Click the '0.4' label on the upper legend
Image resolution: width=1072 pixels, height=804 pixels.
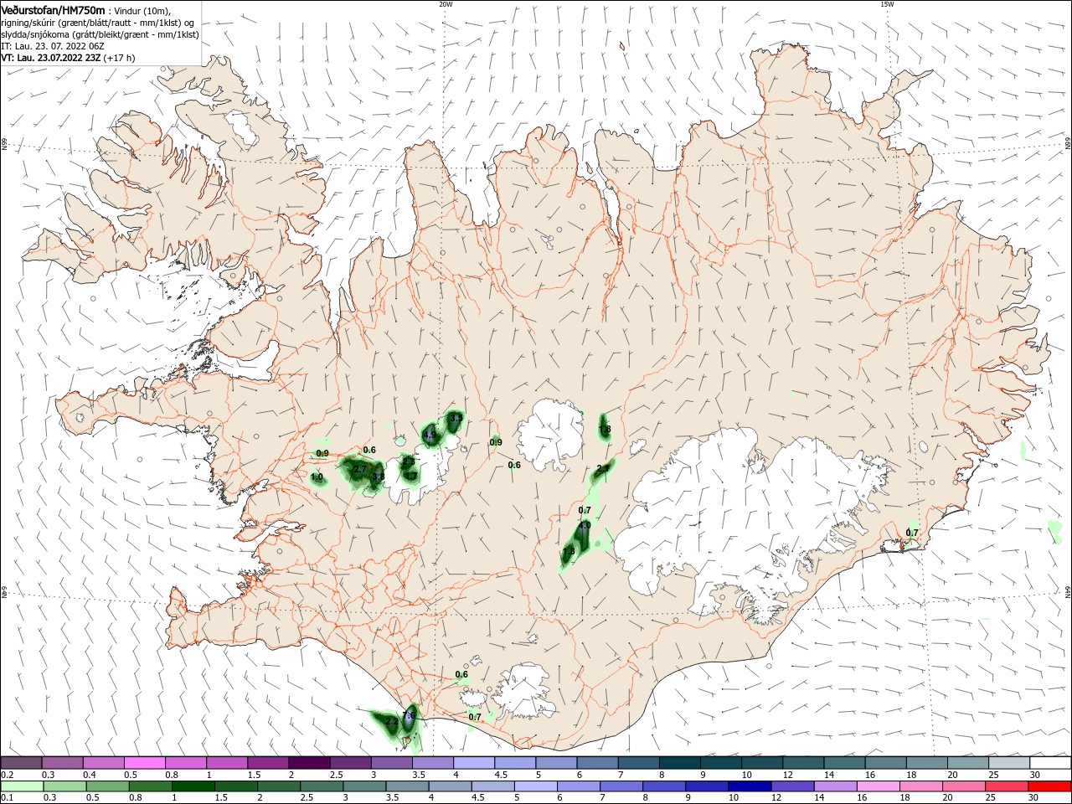[90, 775]
